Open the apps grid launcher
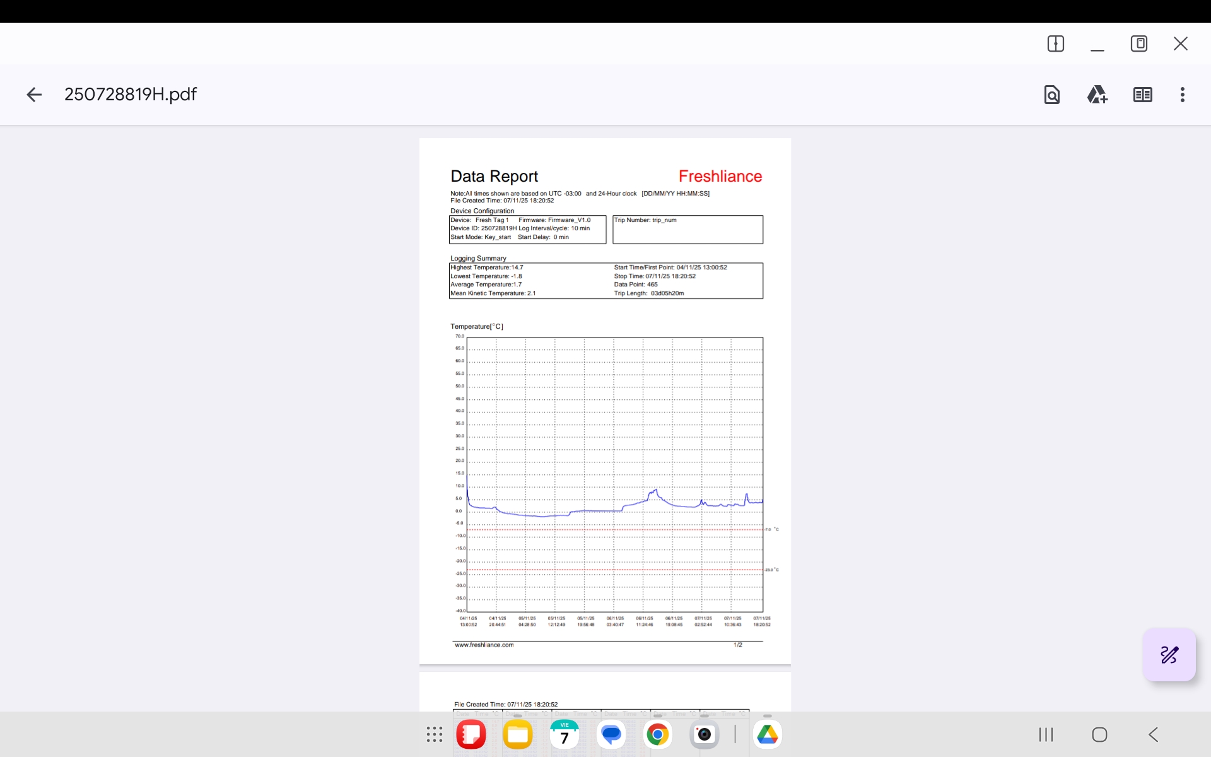This screenshot has width=1211, height=757. 434,734
